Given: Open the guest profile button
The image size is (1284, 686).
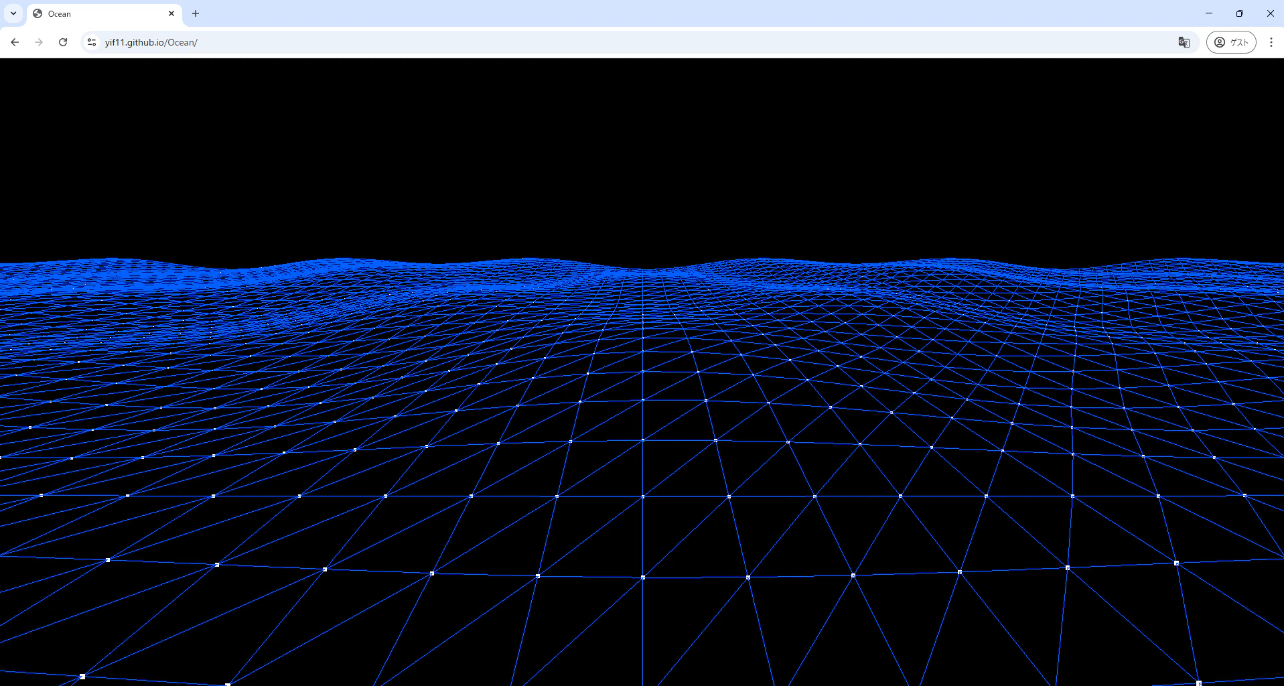Looking at the screenshot, I should coord(1231,42).
